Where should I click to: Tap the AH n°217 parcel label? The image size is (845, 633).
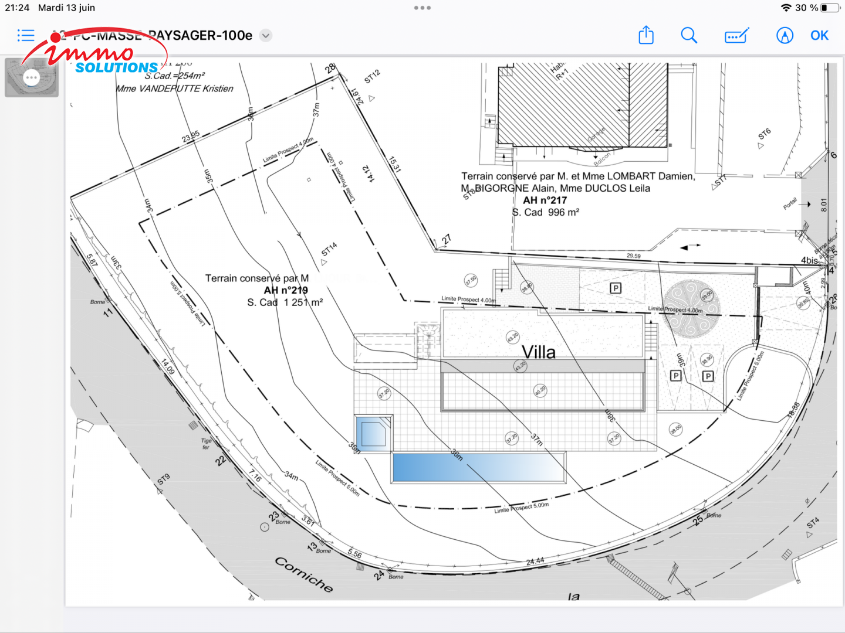(545, 200)
